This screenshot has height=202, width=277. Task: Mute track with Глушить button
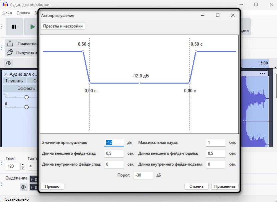pos(14,81)
